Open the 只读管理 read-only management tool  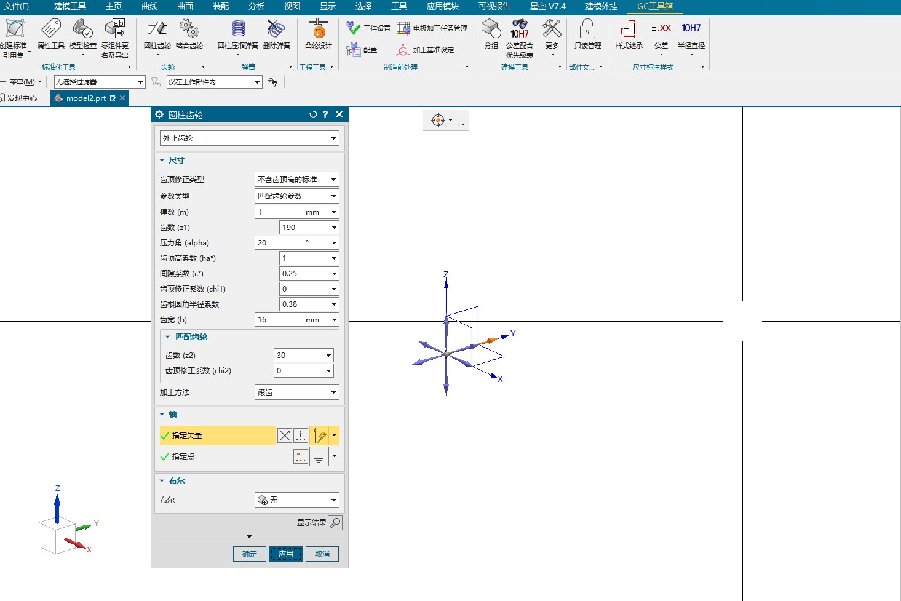point(587,29)
